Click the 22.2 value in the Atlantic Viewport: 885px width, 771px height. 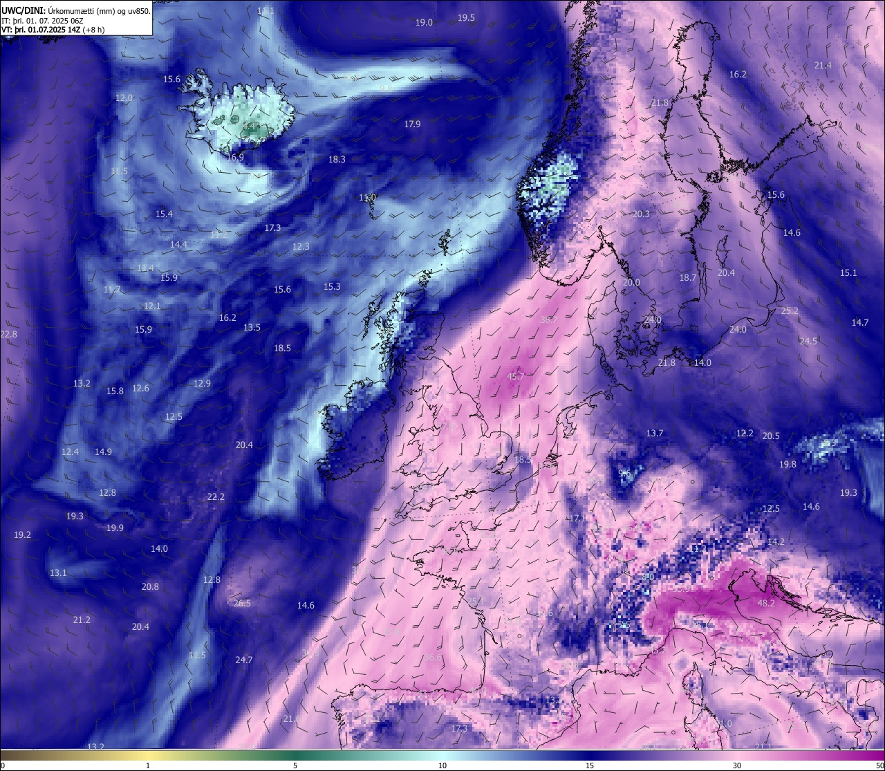click(216, 496)
